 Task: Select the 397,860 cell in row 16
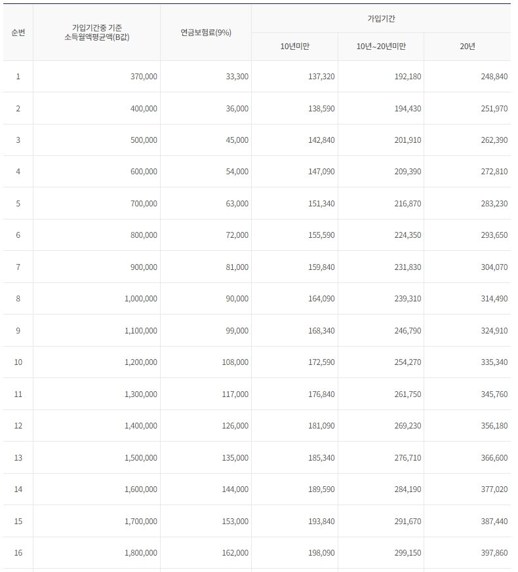point(493,553)
